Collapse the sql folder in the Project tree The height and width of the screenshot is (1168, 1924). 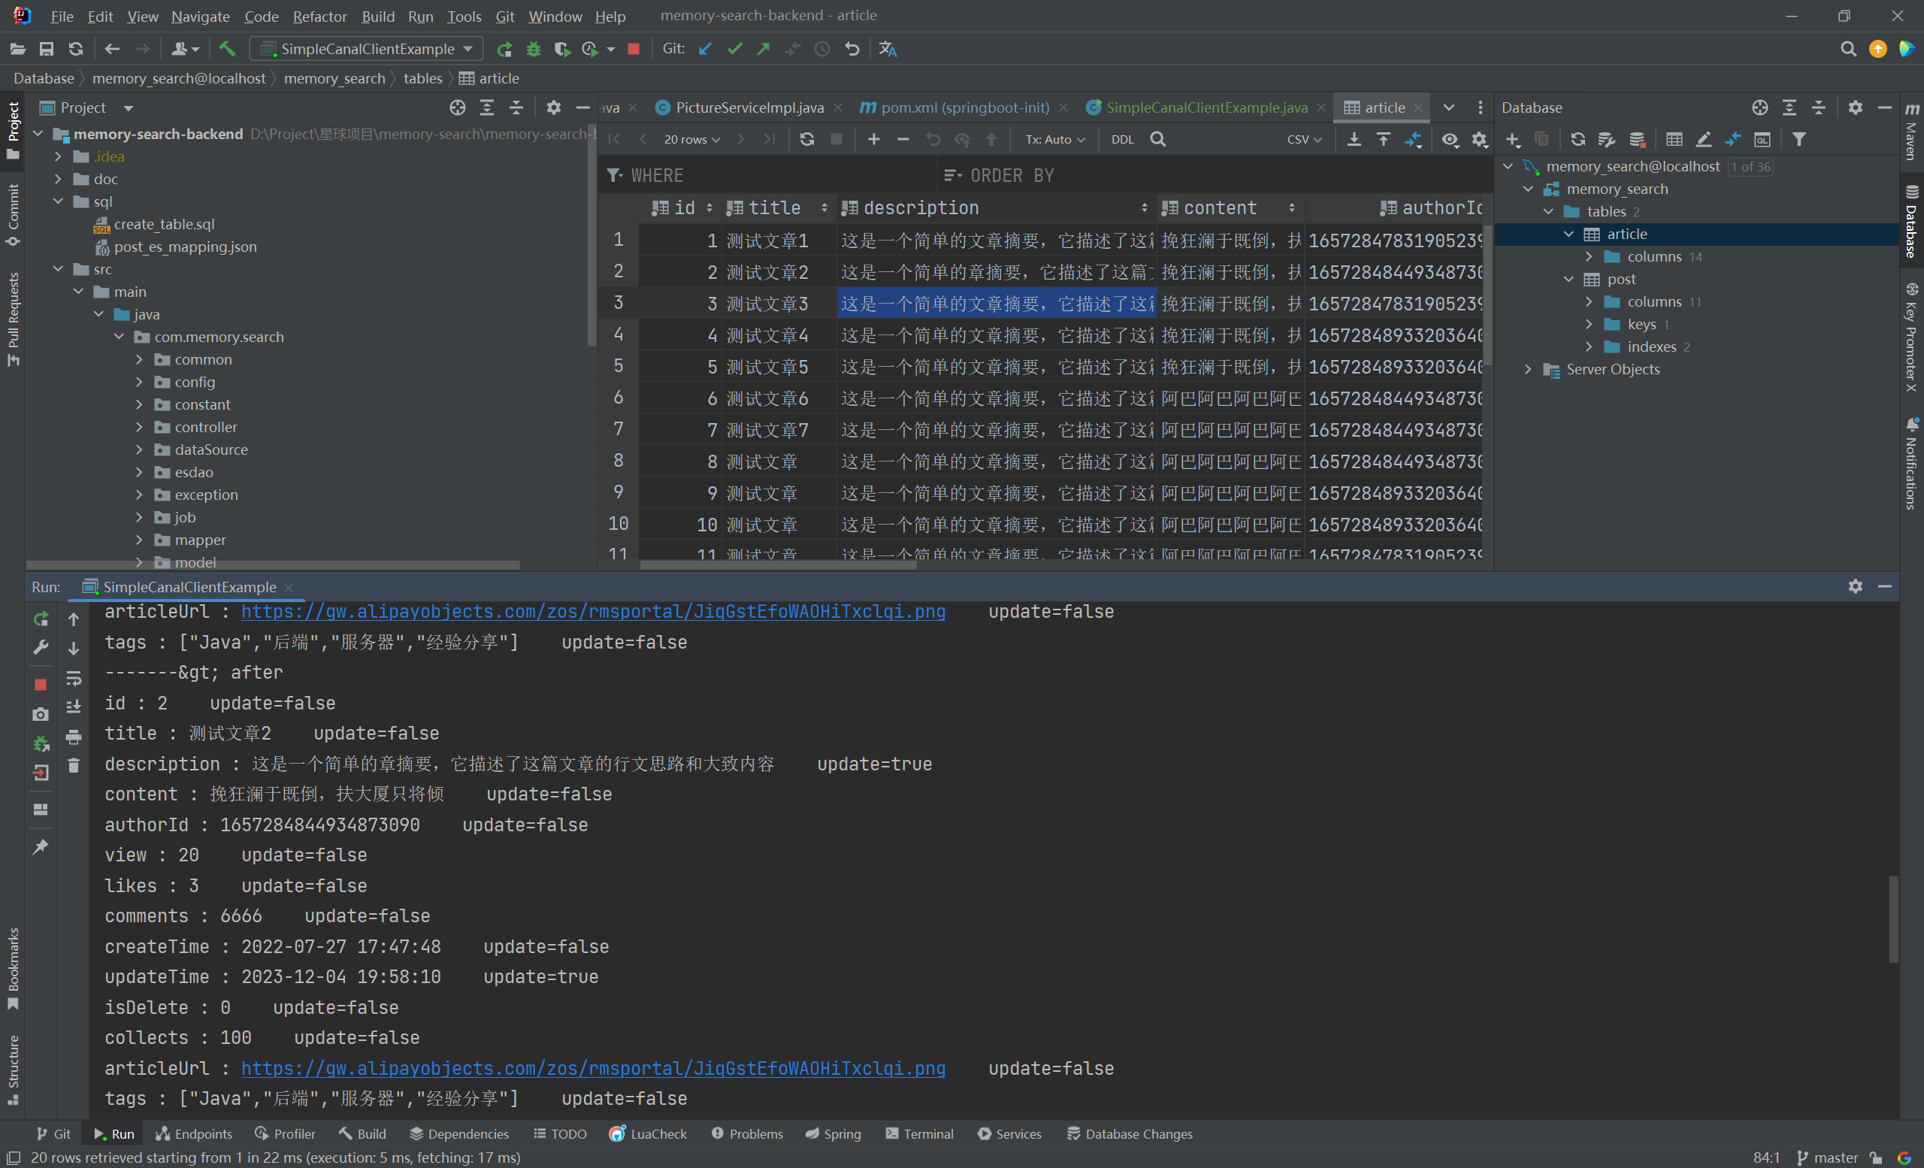click(x=58, y=201)
